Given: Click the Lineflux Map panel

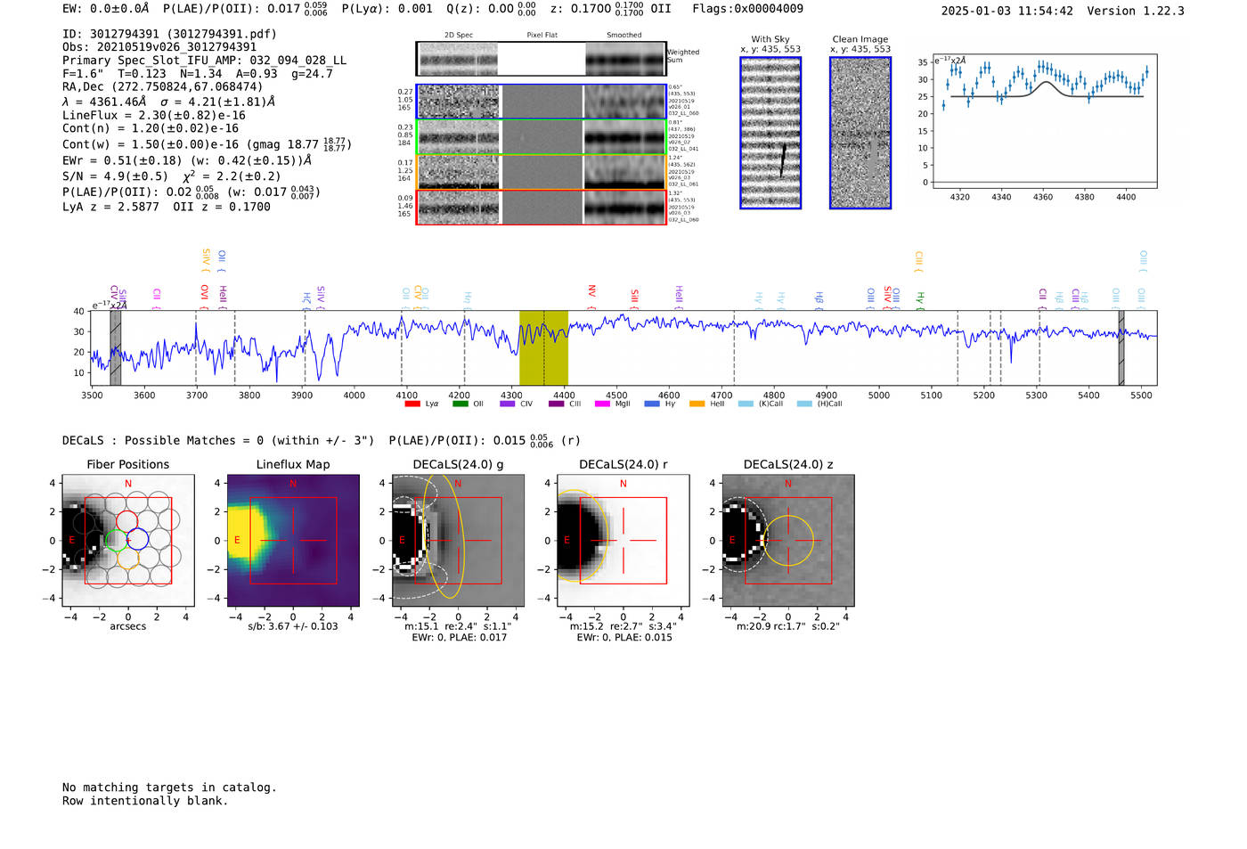Looking at the screenshot, I should pos(293,541).
